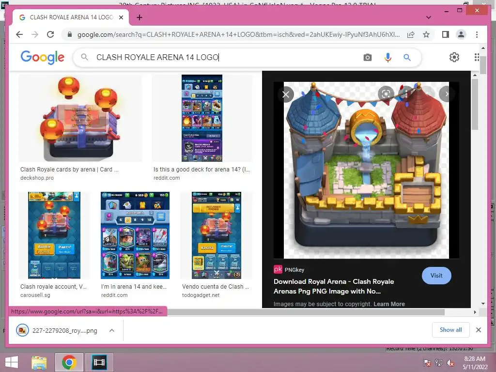Open the PNGkey source link

(x=289, y=269)
